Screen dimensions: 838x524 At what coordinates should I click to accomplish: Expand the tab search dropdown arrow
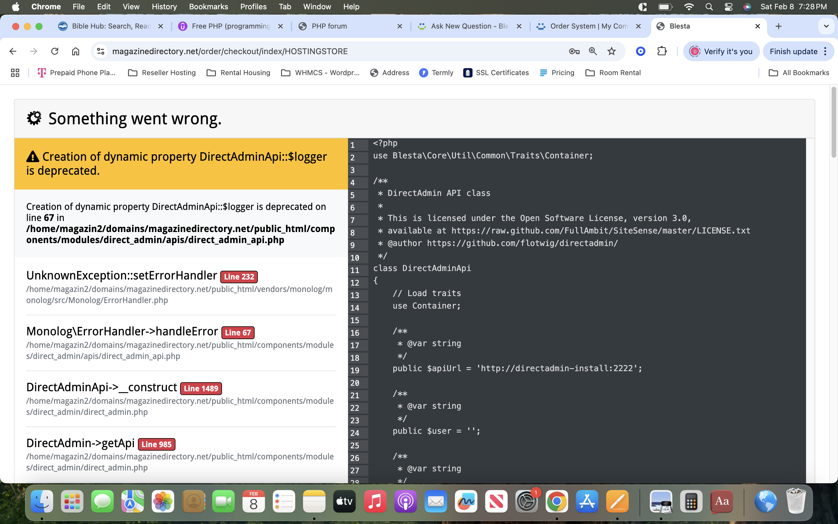pos(826,26)
